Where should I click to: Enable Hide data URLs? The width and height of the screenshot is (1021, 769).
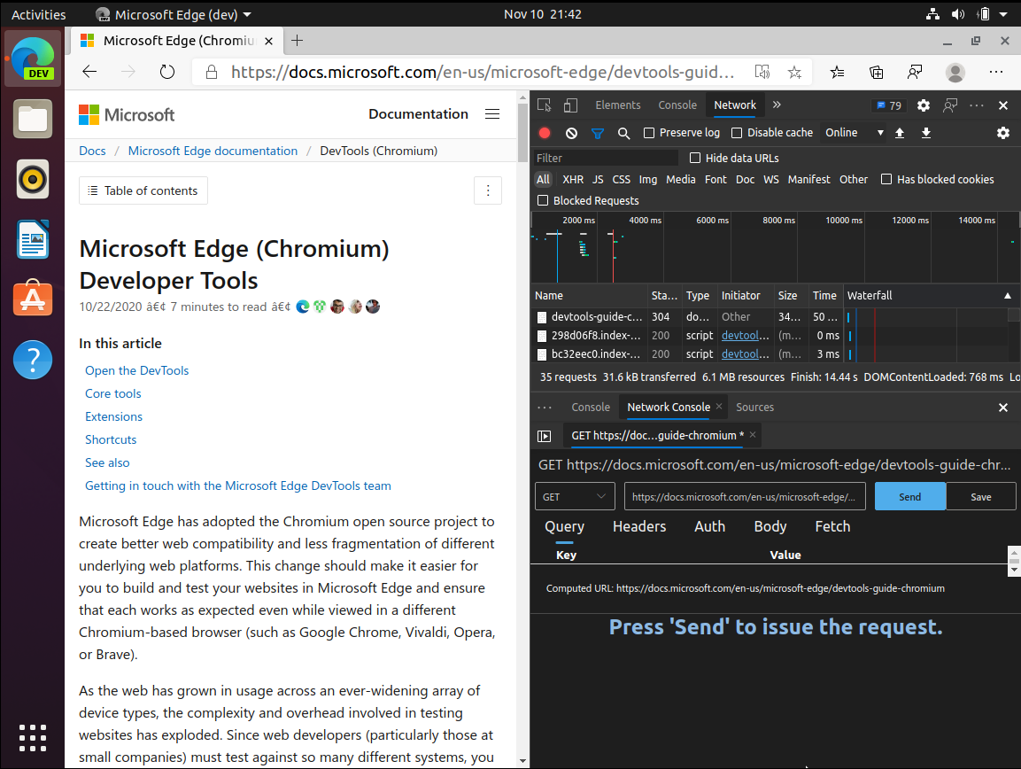click(x=694, y=157)
